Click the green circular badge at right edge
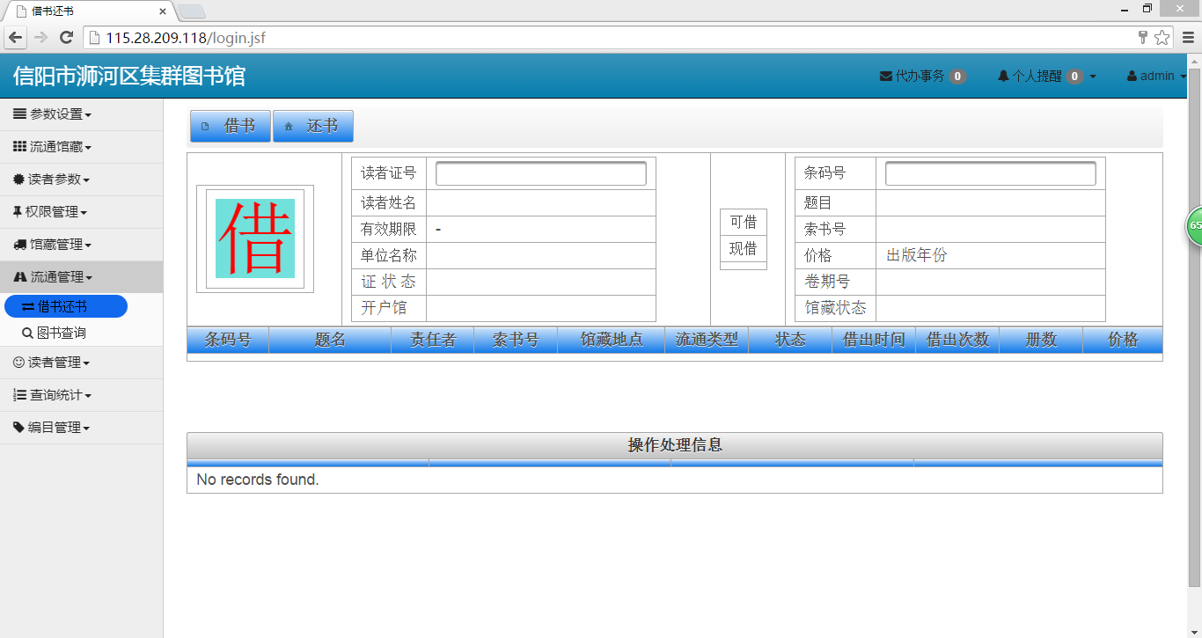The height and width of the screenshot is (638, 1202). pos(1195,225)
